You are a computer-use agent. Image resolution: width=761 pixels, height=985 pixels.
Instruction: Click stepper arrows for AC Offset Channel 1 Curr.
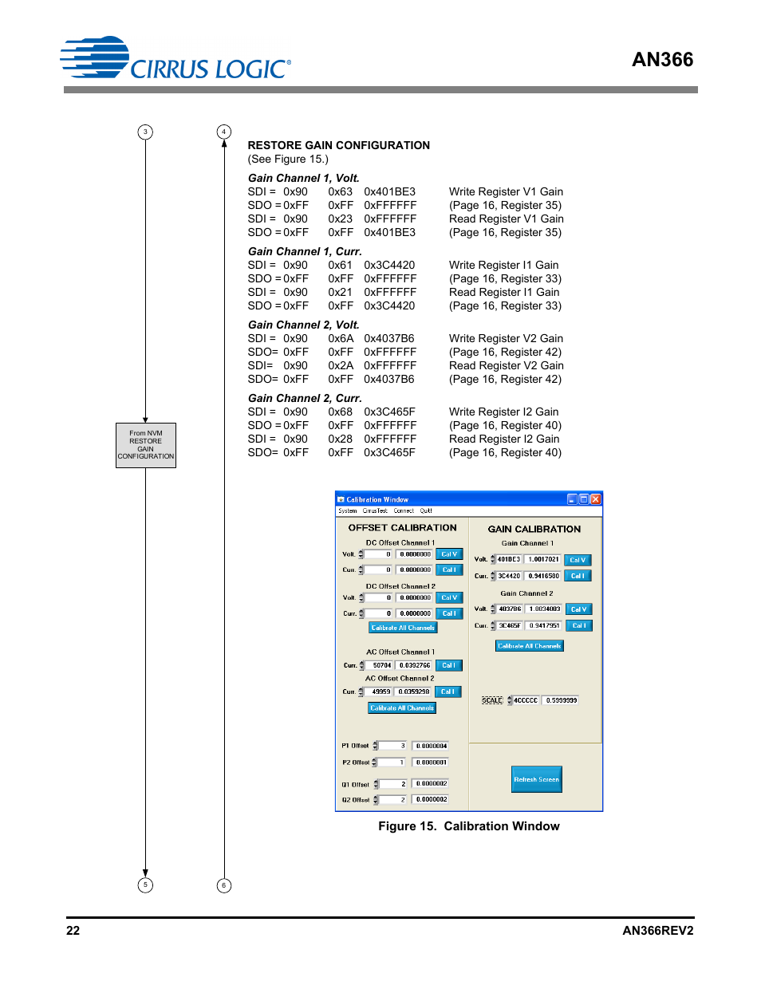click(x=361, y=665)
